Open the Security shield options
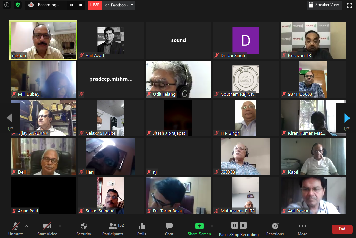Image resolution: width=356 pixels, height=238 pixels. [84, 229]
